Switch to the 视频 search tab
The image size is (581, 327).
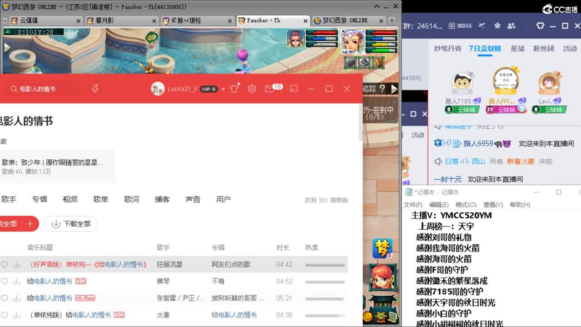(x=70, y=199)
